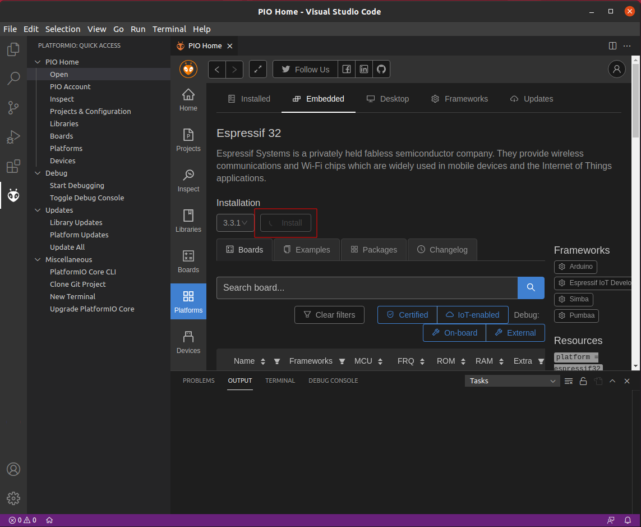Viewport: 641px width, 527px height.
Task: Switch to the Updates tab
Action: pos(532,99)
